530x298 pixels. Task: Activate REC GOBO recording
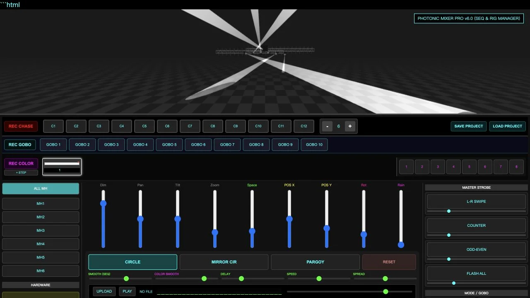click(x=20, y=145)
